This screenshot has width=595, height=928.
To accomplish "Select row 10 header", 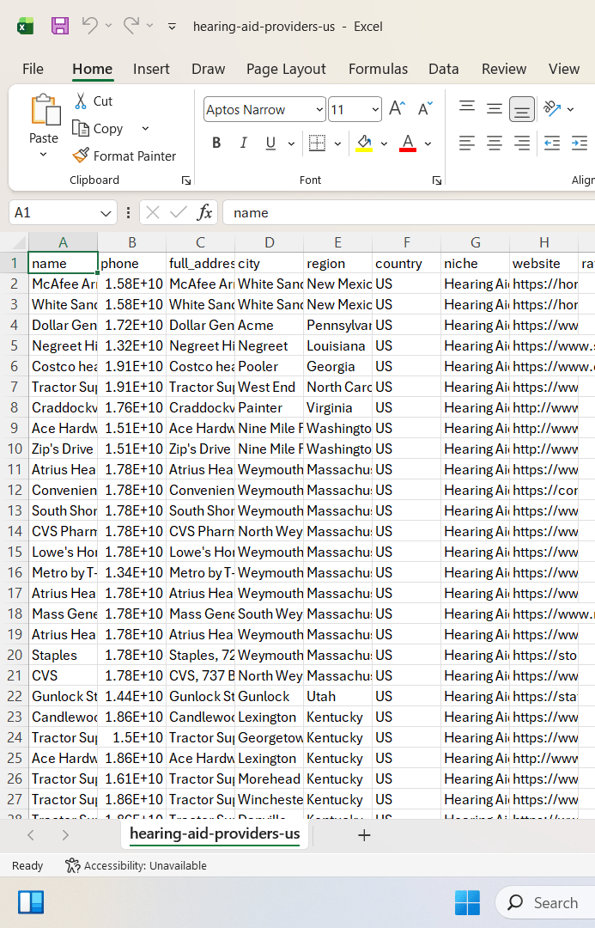I will click(15, 449).
